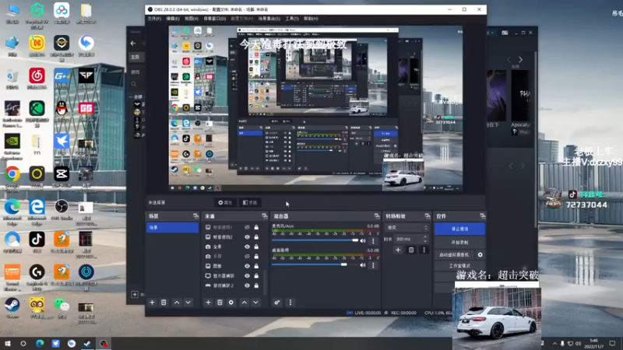Unlock the 图像 source with its lock icon

point(256,266)
